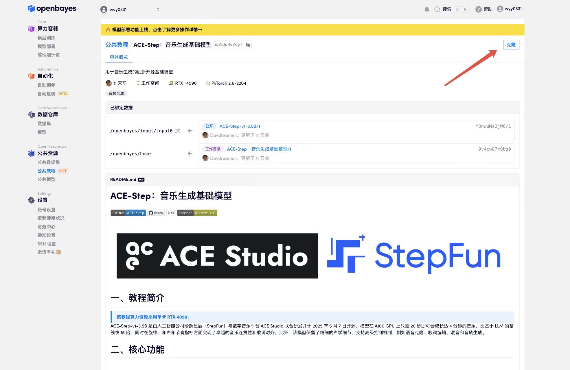The height and width of the screenshot is (370, 570).
Task: Click the GitHub ACE-Step badge
Action: [x=128, y=213]
